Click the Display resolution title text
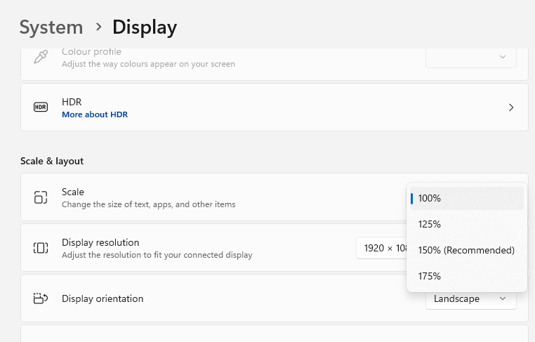Viewport: 535px width, 342px height. point(100,242)
